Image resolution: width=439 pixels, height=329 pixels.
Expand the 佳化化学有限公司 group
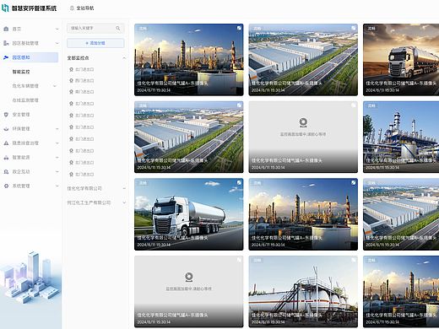coord(124,188)
